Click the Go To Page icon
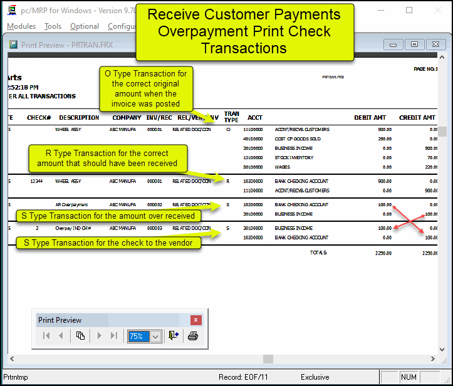 pyautogui.click(x=80, y=336)
